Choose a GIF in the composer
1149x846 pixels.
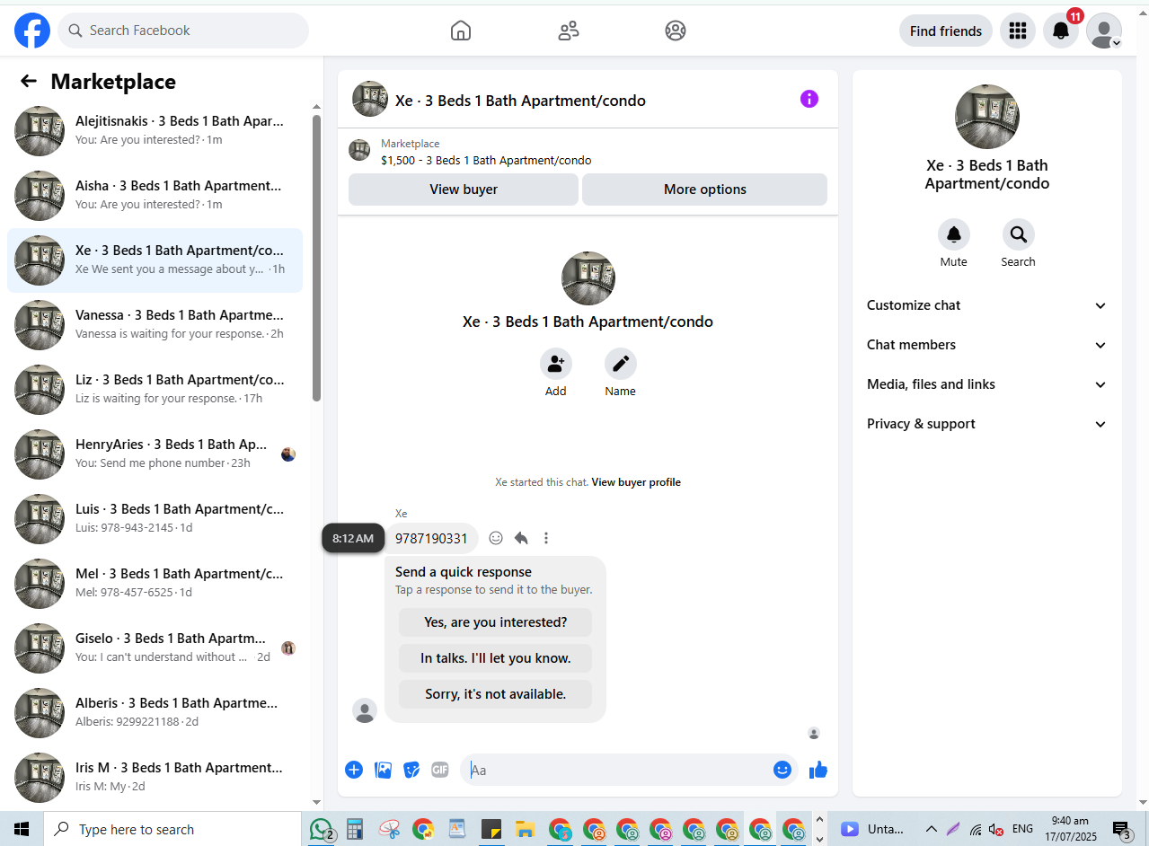click(x=439, y=770)
